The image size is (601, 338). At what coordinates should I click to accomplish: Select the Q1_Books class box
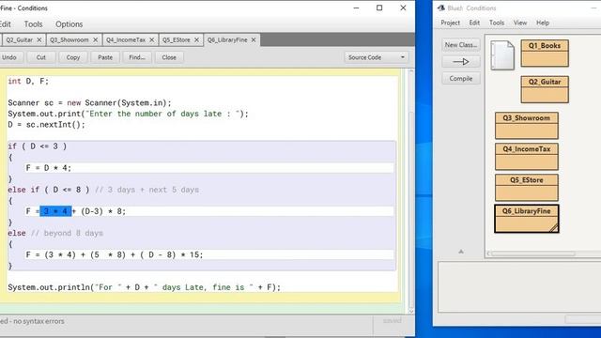(545, 54)
